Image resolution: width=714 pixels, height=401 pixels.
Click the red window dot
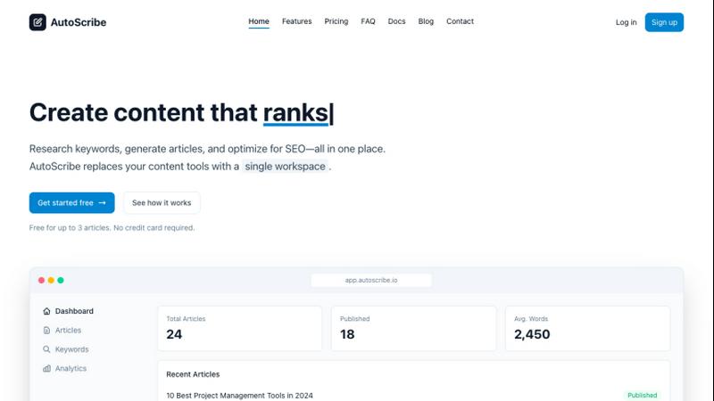41,280
